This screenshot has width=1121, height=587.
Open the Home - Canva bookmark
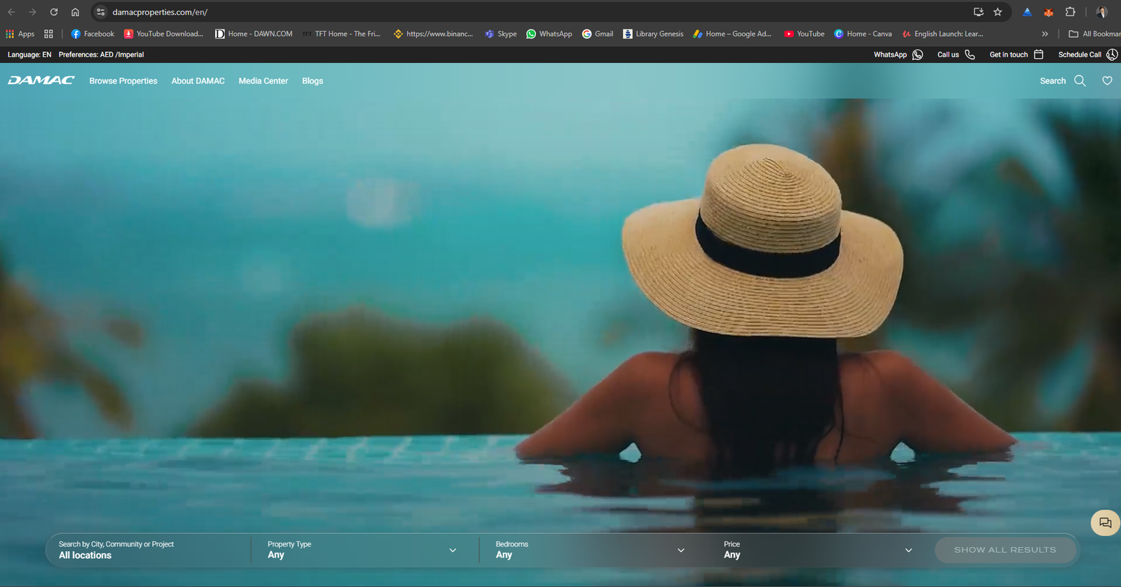point(863,34)
